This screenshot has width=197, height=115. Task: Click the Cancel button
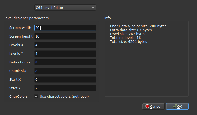(153, 106)
